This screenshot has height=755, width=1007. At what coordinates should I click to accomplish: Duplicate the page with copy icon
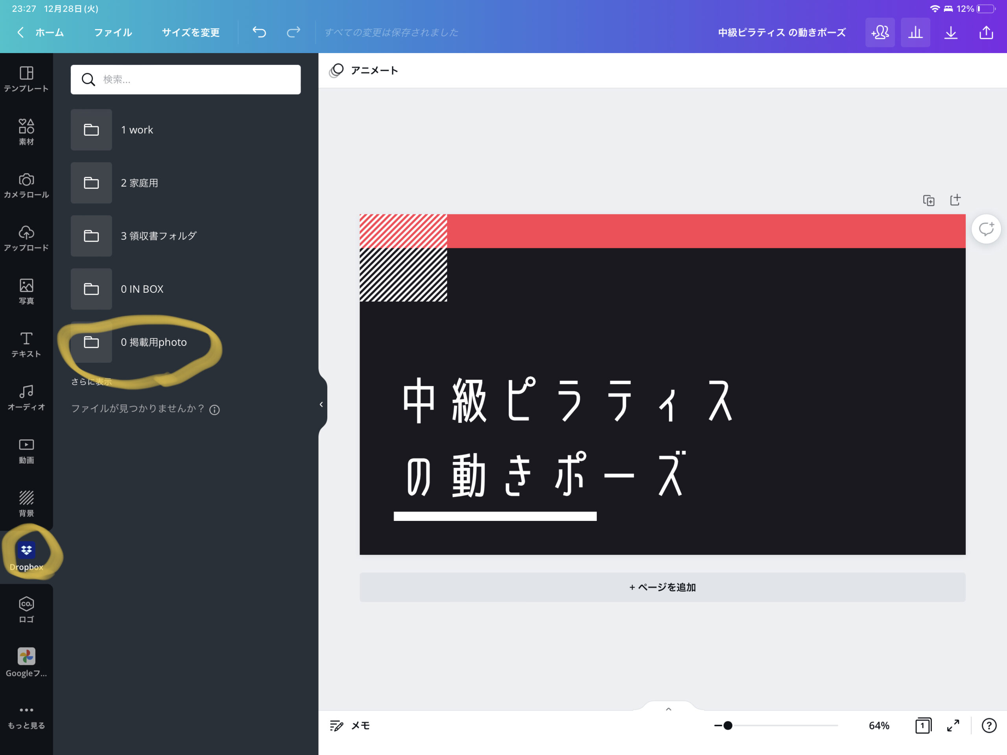[x=929, y=200]
